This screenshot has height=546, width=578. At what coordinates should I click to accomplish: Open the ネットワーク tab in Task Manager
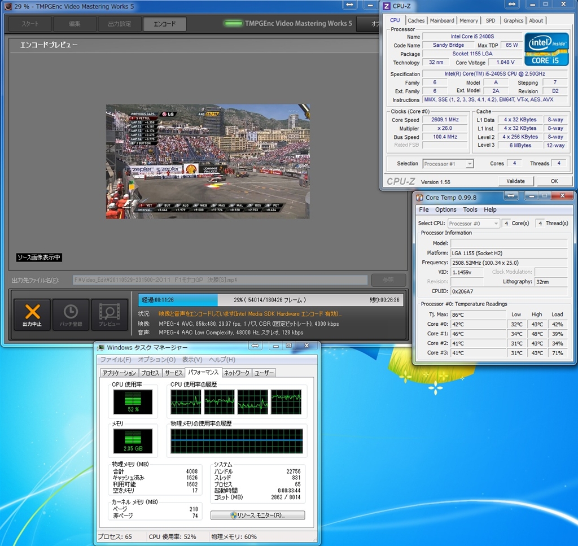click(236, 373)
